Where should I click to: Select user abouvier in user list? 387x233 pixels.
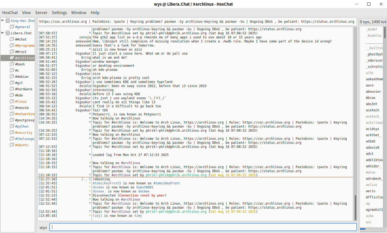click(373, 92)
